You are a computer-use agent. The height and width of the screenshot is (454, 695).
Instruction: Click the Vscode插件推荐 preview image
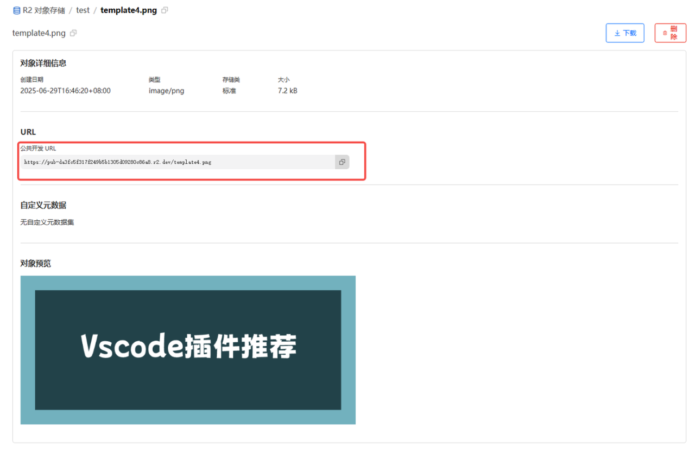[188, 350]
